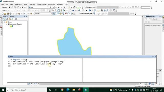
Task: Click the Add Data button
Action: coord(31,14)
